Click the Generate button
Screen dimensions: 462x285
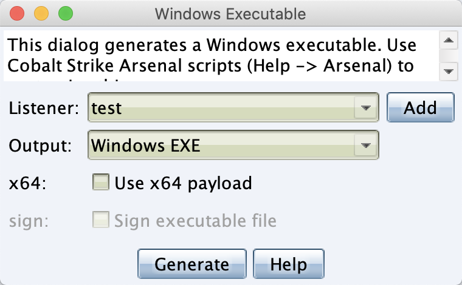[192, 265]
